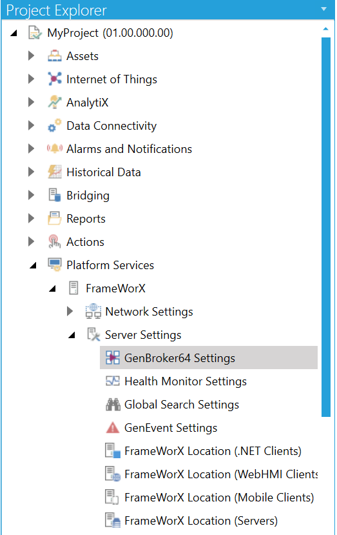Viewport: 337px width, 535px height.
Task: Collapse the FrameWorX tree node
Action: (52, 289)
